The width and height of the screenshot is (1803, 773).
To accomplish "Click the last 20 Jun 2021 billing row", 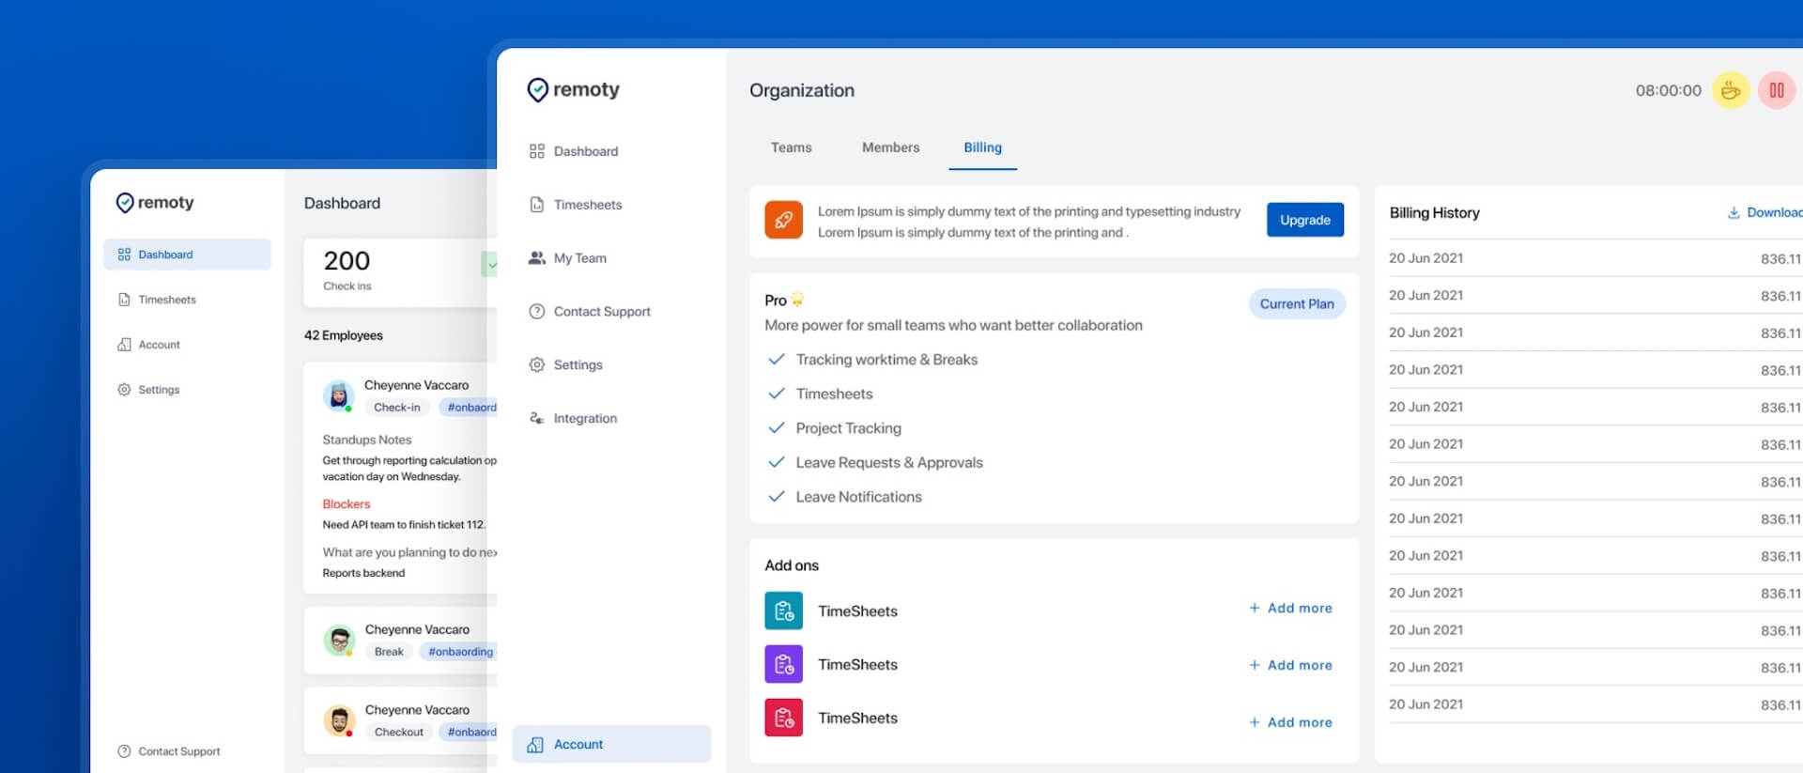I will tap(1595, 704).
